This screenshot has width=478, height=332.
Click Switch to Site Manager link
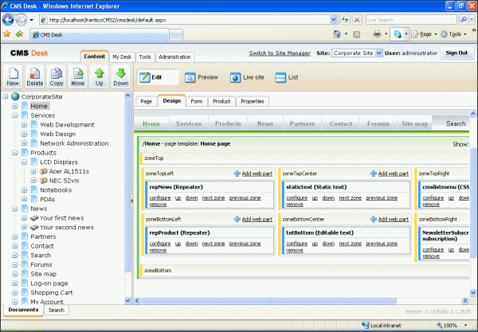[x=280, y=53]
